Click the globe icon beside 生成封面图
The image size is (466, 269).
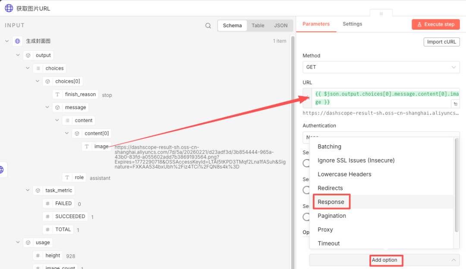18,41
